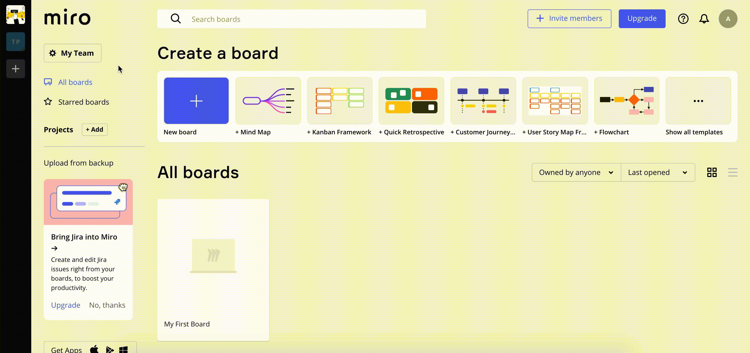
Task: Click Upload from backup link
Action: (78, 163)
